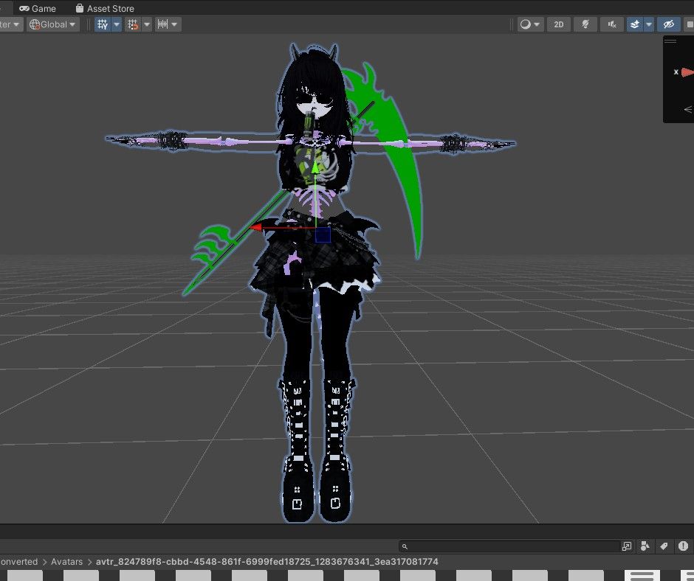This screenshot has width=694, height=581.
Task: Click the blue plane move handle square
Action: (323, 235)
